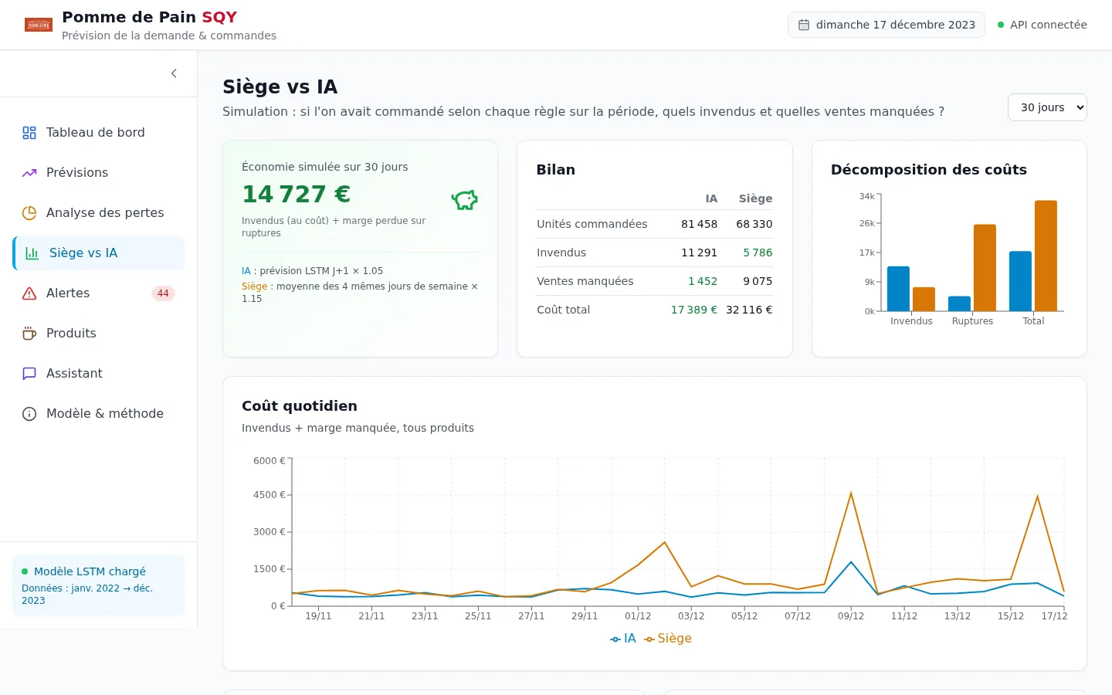Click the Siège peak on 09/12
Screen dimensions: 1112x695
coord(851,493)
